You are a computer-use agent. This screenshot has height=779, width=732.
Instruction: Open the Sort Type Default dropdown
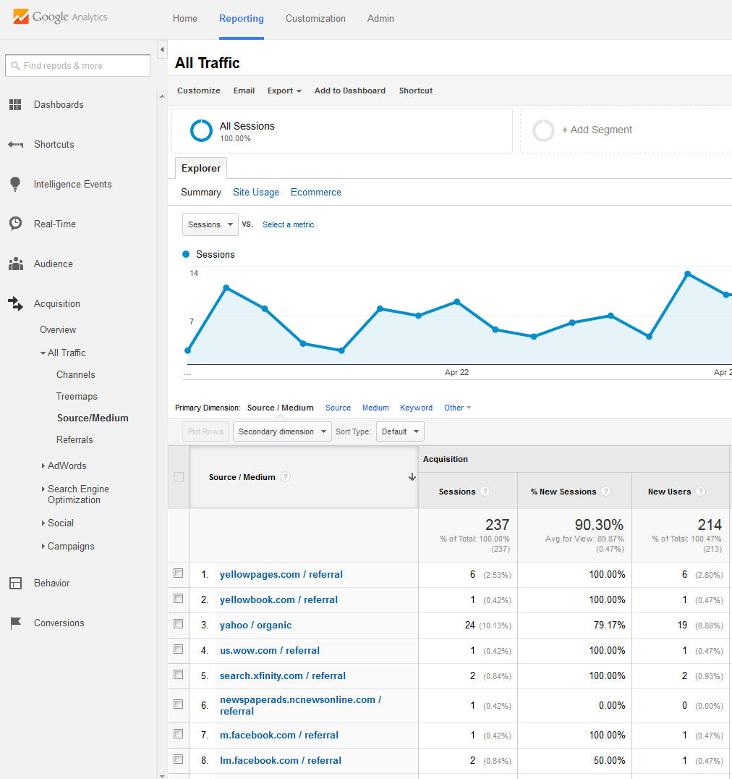400,431
